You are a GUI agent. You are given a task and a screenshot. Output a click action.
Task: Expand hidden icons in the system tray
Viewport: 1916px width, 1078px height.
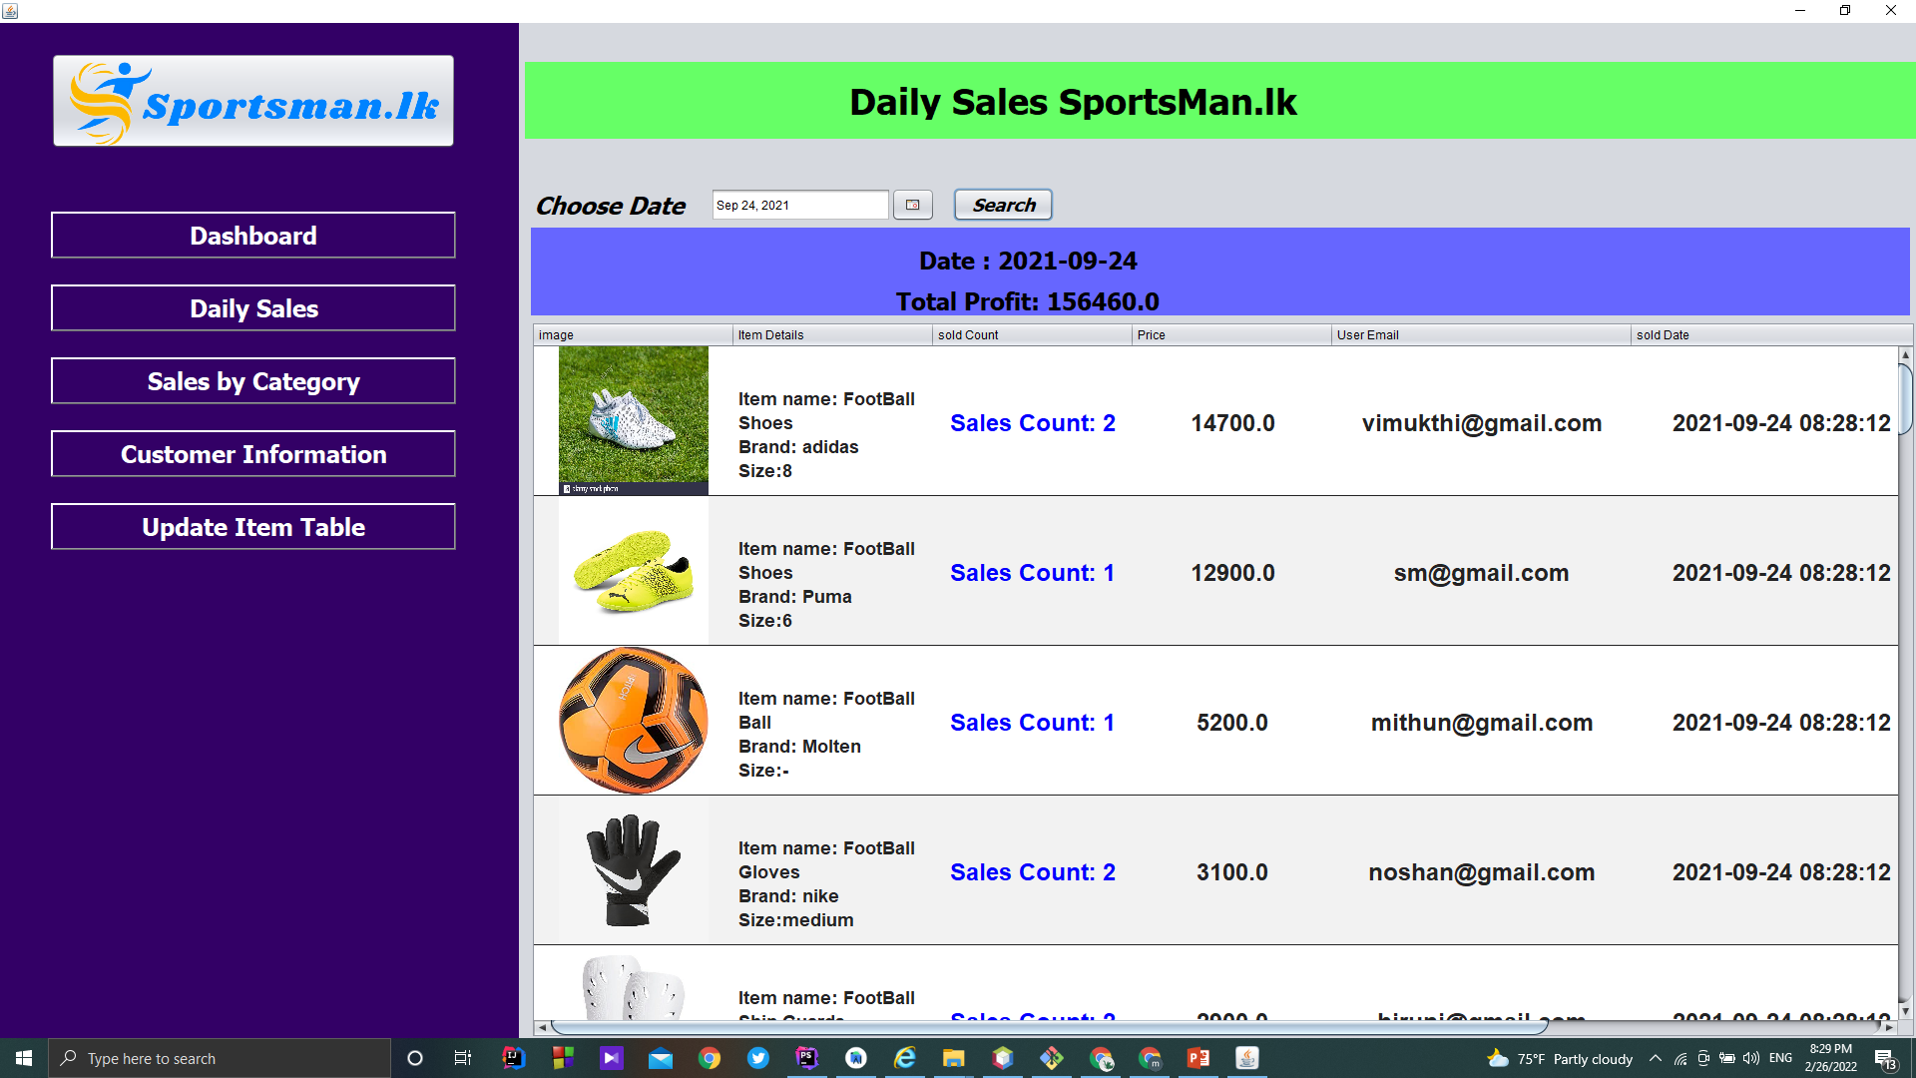coord(1655,1059)
